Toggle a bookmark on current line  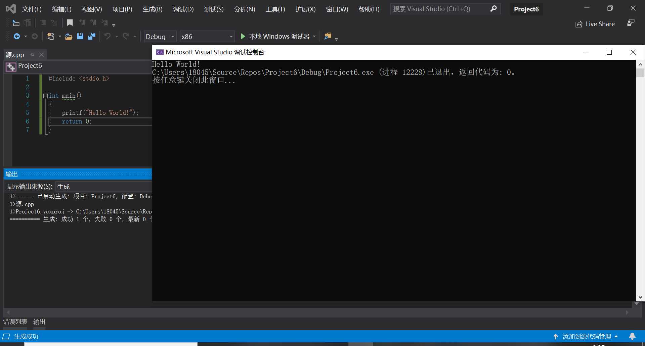(70, 22)
